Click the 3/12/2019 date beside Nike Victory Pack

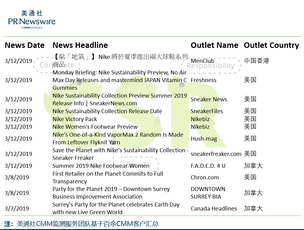18,119
